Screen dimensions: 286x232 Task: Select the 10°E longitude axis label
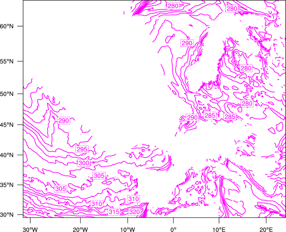(x=219, y=230)
